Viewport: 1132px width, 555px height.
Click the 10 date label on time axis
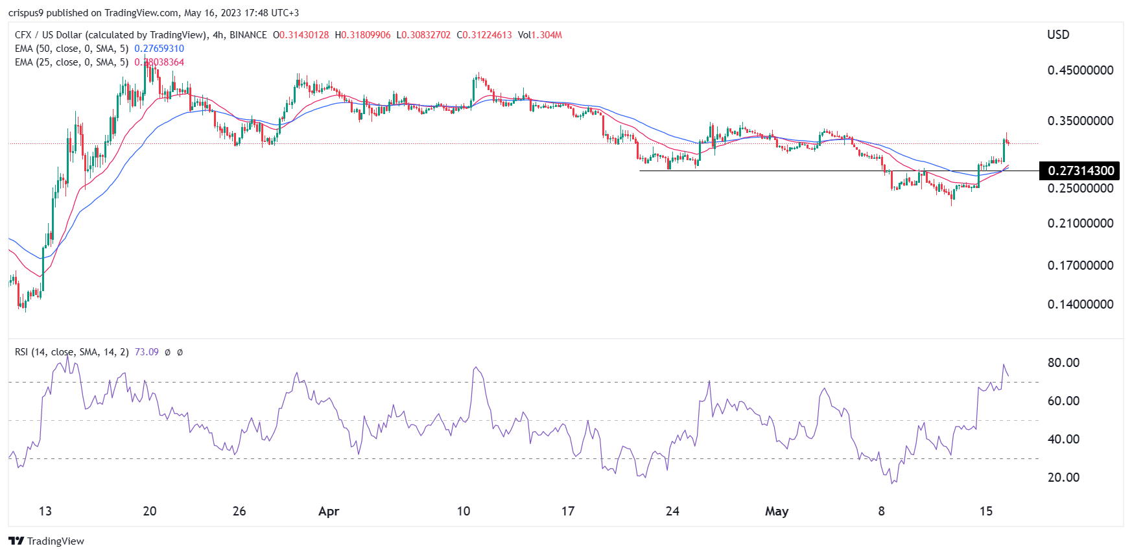(464, 511)
